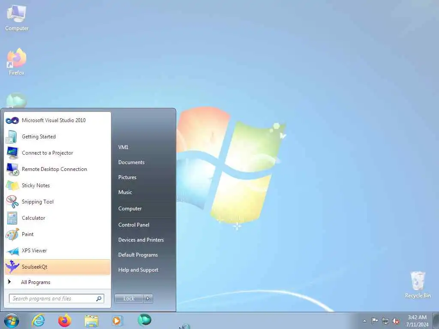
Task: Launch the Snipping Tool scissors icon
Action: click(x=12, y=202)
